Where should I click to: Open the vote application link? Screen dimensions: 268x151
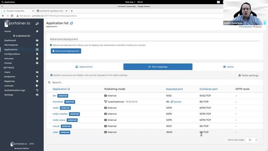pyautogui.click(x=55, y=132)
